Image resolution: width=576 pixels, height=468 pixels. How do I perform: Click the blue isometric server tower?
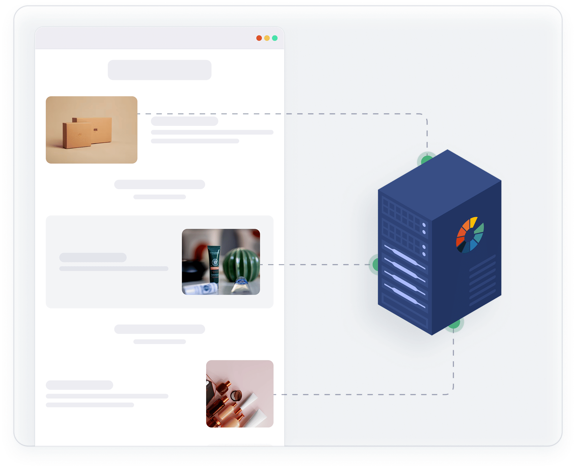[439, 242]
